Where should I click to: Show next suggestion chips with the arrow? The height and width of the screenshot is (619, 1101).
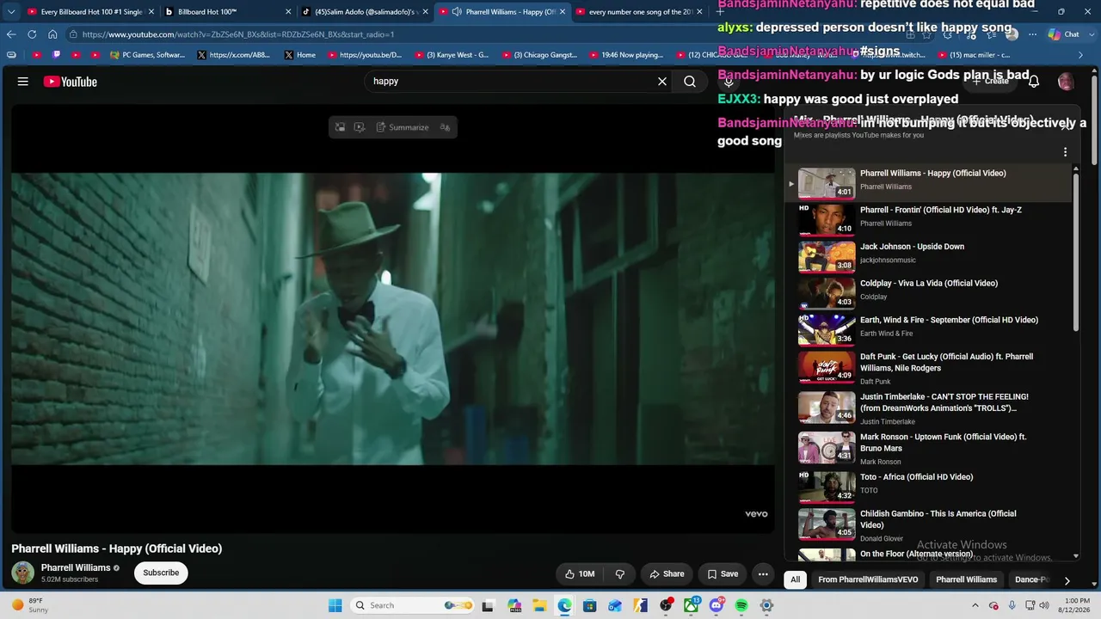[1067, 580]
